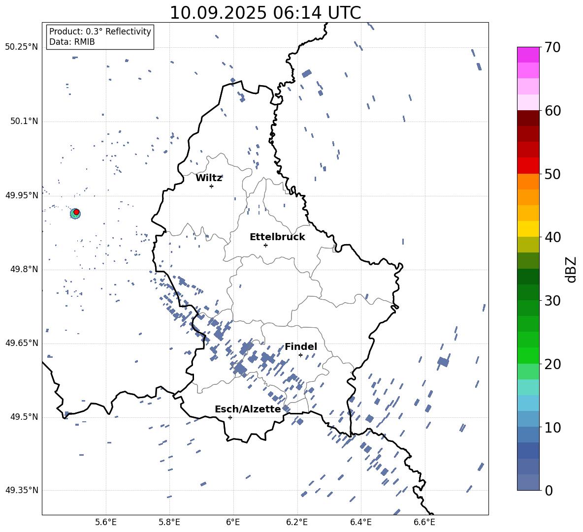Click the 6.2°E longitude label
583x532 pixels.
pos(297,522)
